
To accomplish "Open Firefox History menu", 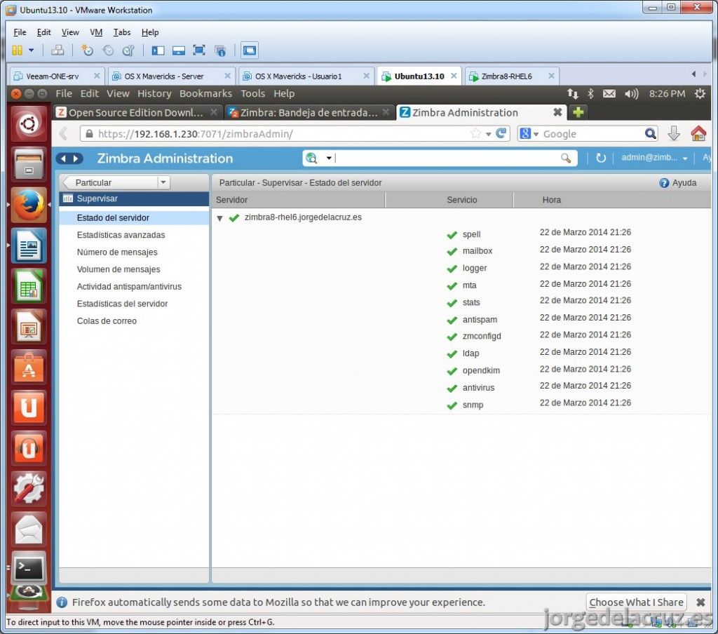I will click(154, 93).
